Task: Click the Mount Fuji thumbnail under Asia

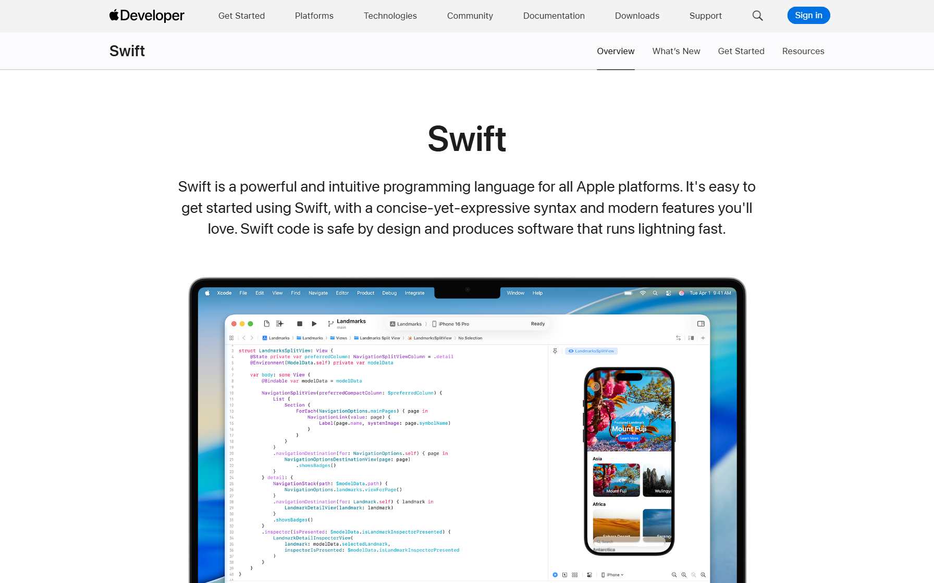Action: (616, 480)
